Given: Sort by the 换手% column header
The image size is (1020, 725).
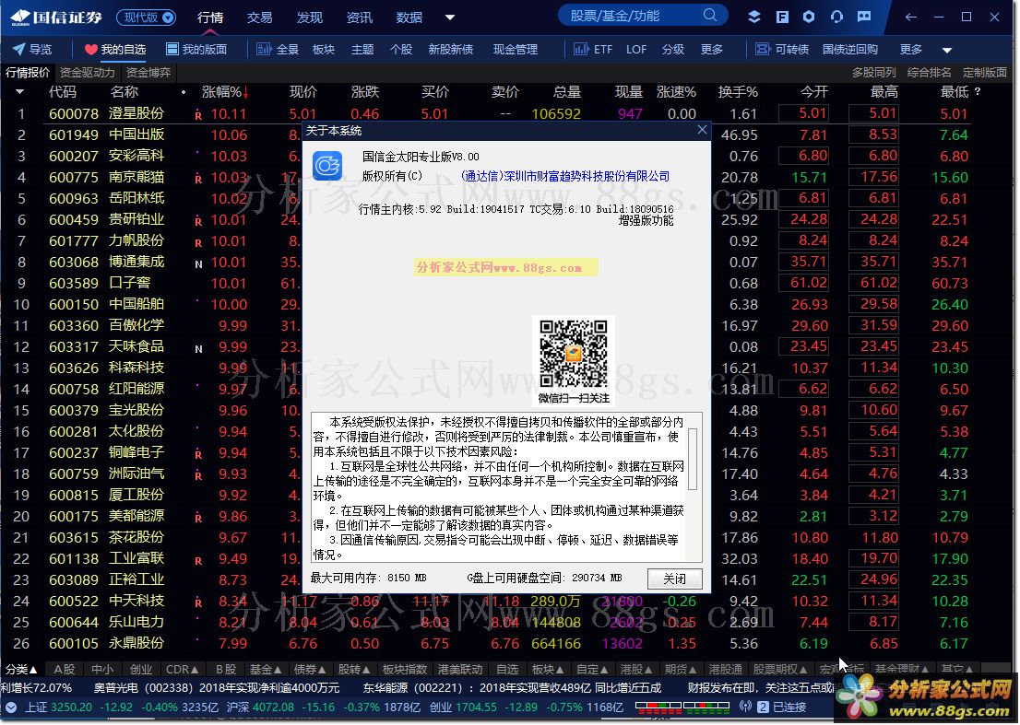Looking at the screenshot, I should 738,92.
